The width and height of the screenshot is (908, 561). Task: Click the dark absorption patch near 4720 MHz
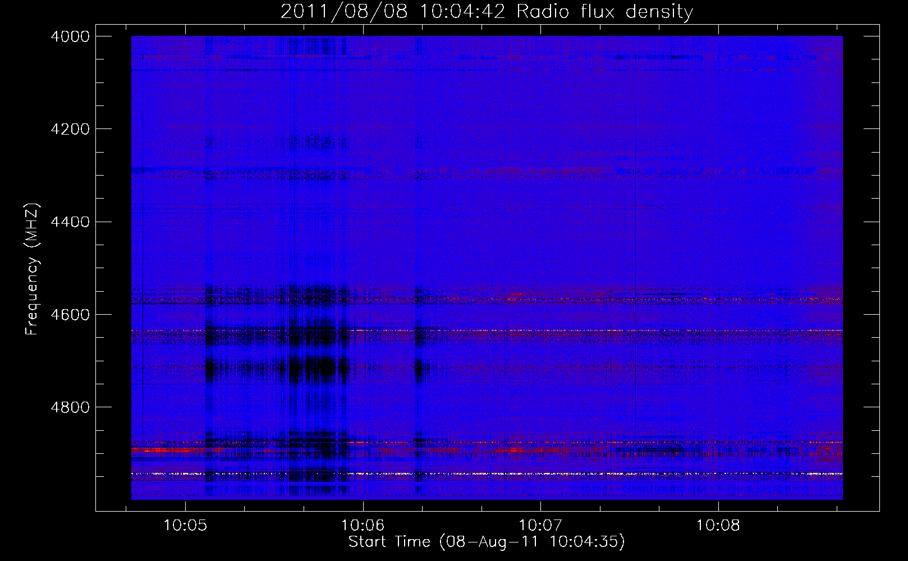(x=320, y=370)
